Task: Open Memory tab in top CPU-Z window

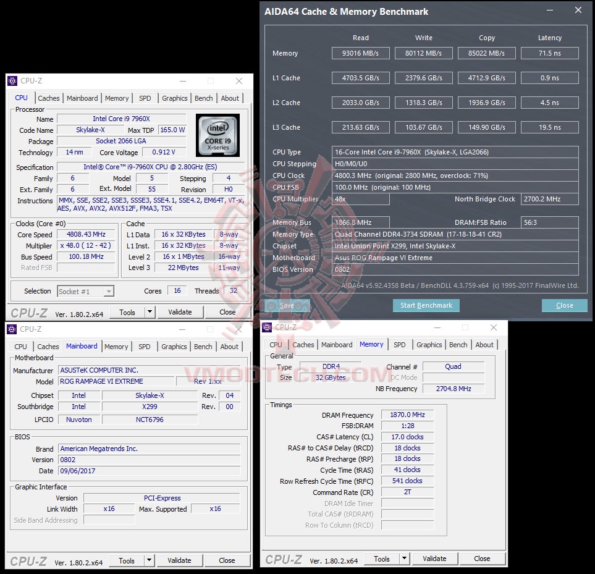Action: pos(117,98)
